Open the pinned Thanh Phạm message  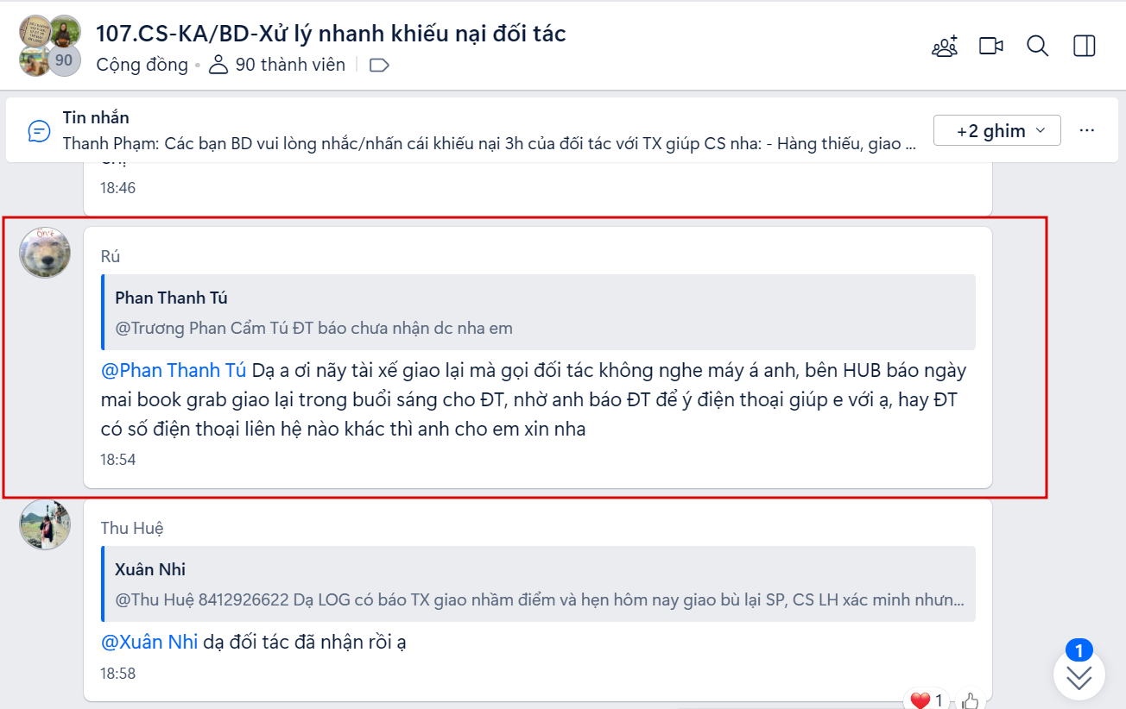click(490, 130)
